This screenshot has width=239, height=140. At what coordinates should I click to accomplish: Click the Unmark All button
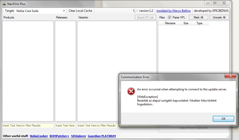[219, 17]
